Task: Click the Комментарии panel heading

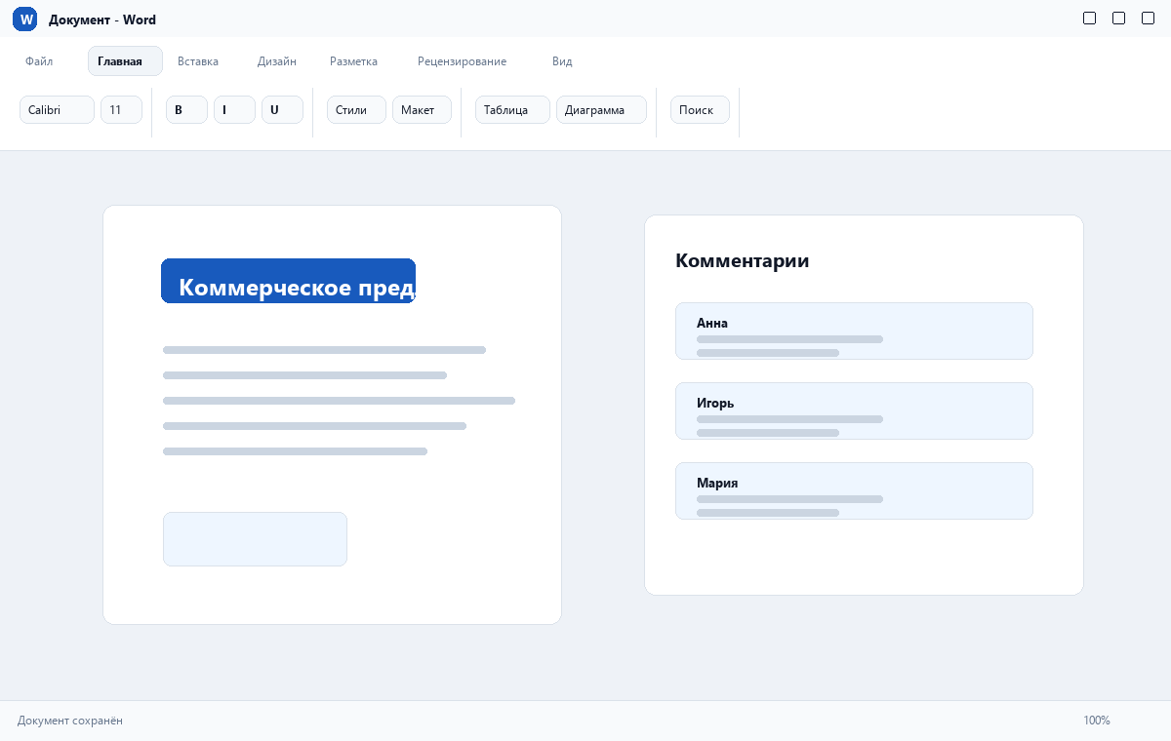Action: click(x=742, y=260)
